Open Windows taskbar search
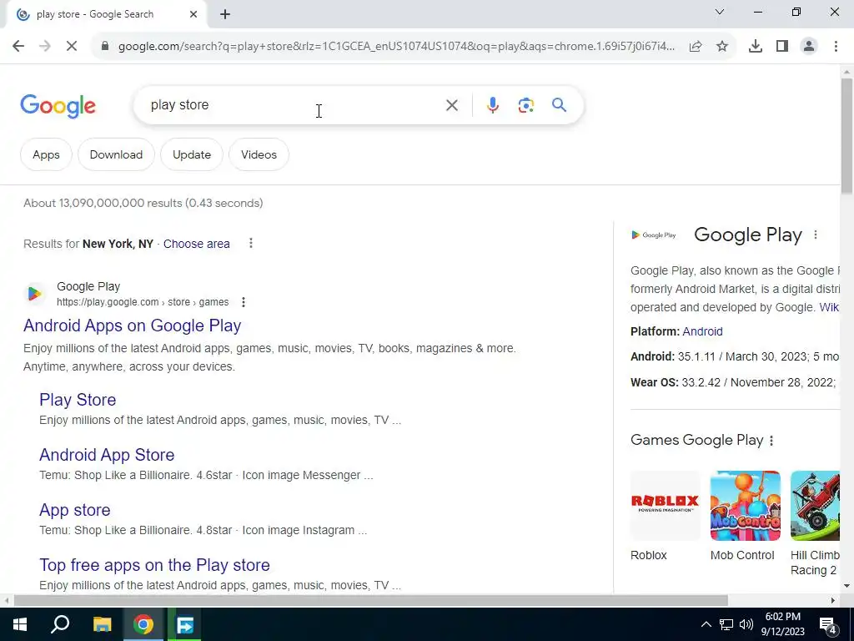The width and height of the screenshot is (854, 641). 60,624
